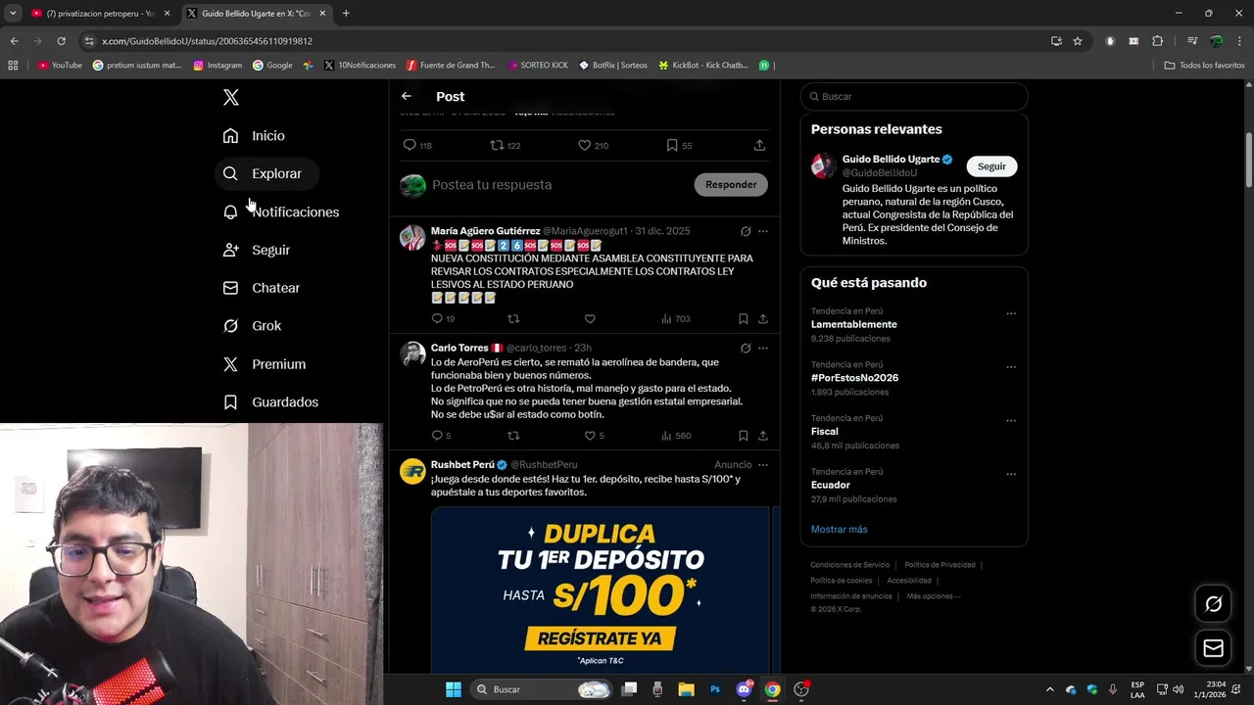The height and width of the screenshot is (705, 1254).
Task: Repost María Agüero's reply
Action: point(512,319)
